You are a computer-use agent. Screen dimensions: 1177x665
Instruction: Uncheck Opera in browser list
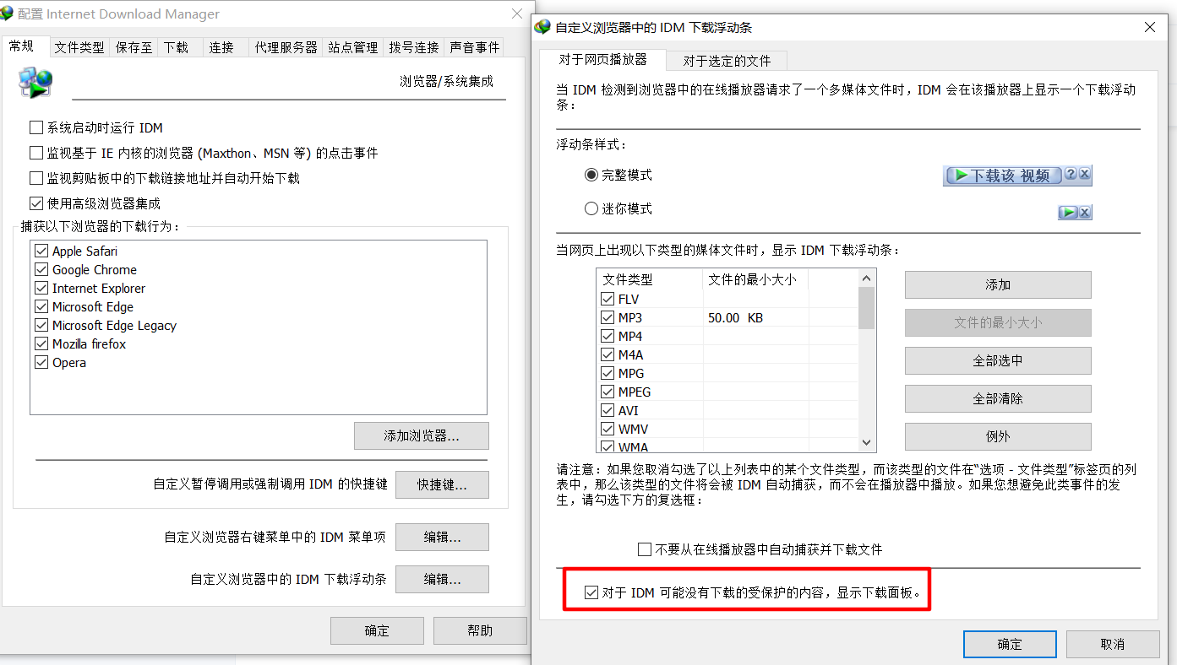click(x=41, y=363)
